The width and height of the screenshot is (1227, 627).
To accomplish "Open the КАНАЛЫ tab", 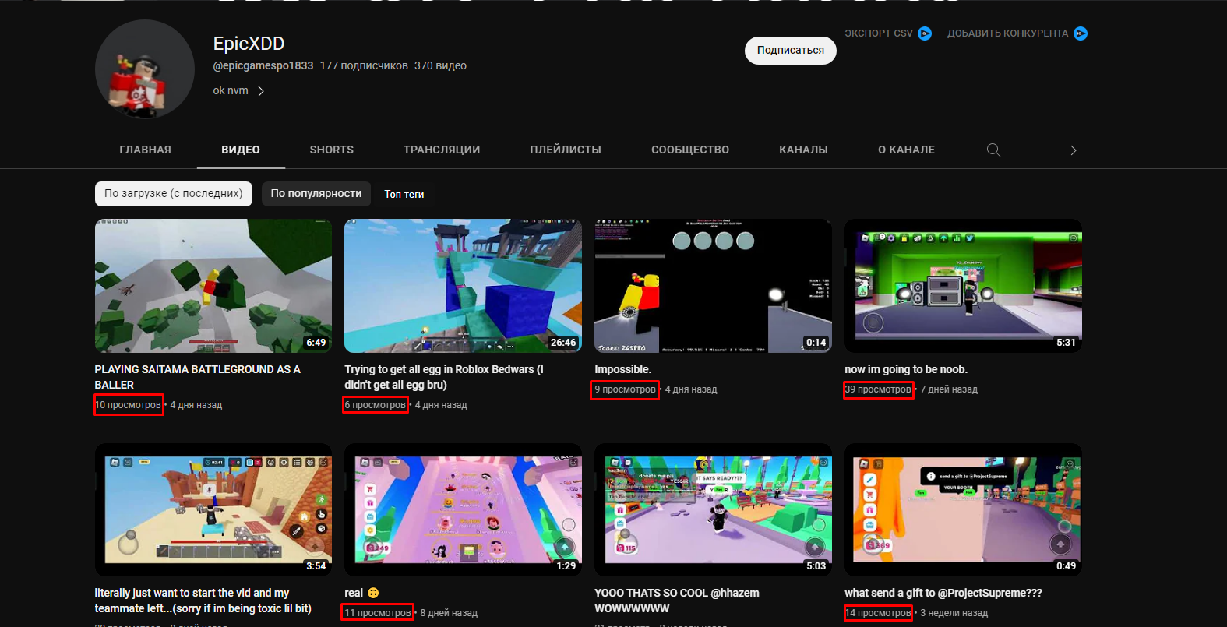I will click(x=803, y=150).
